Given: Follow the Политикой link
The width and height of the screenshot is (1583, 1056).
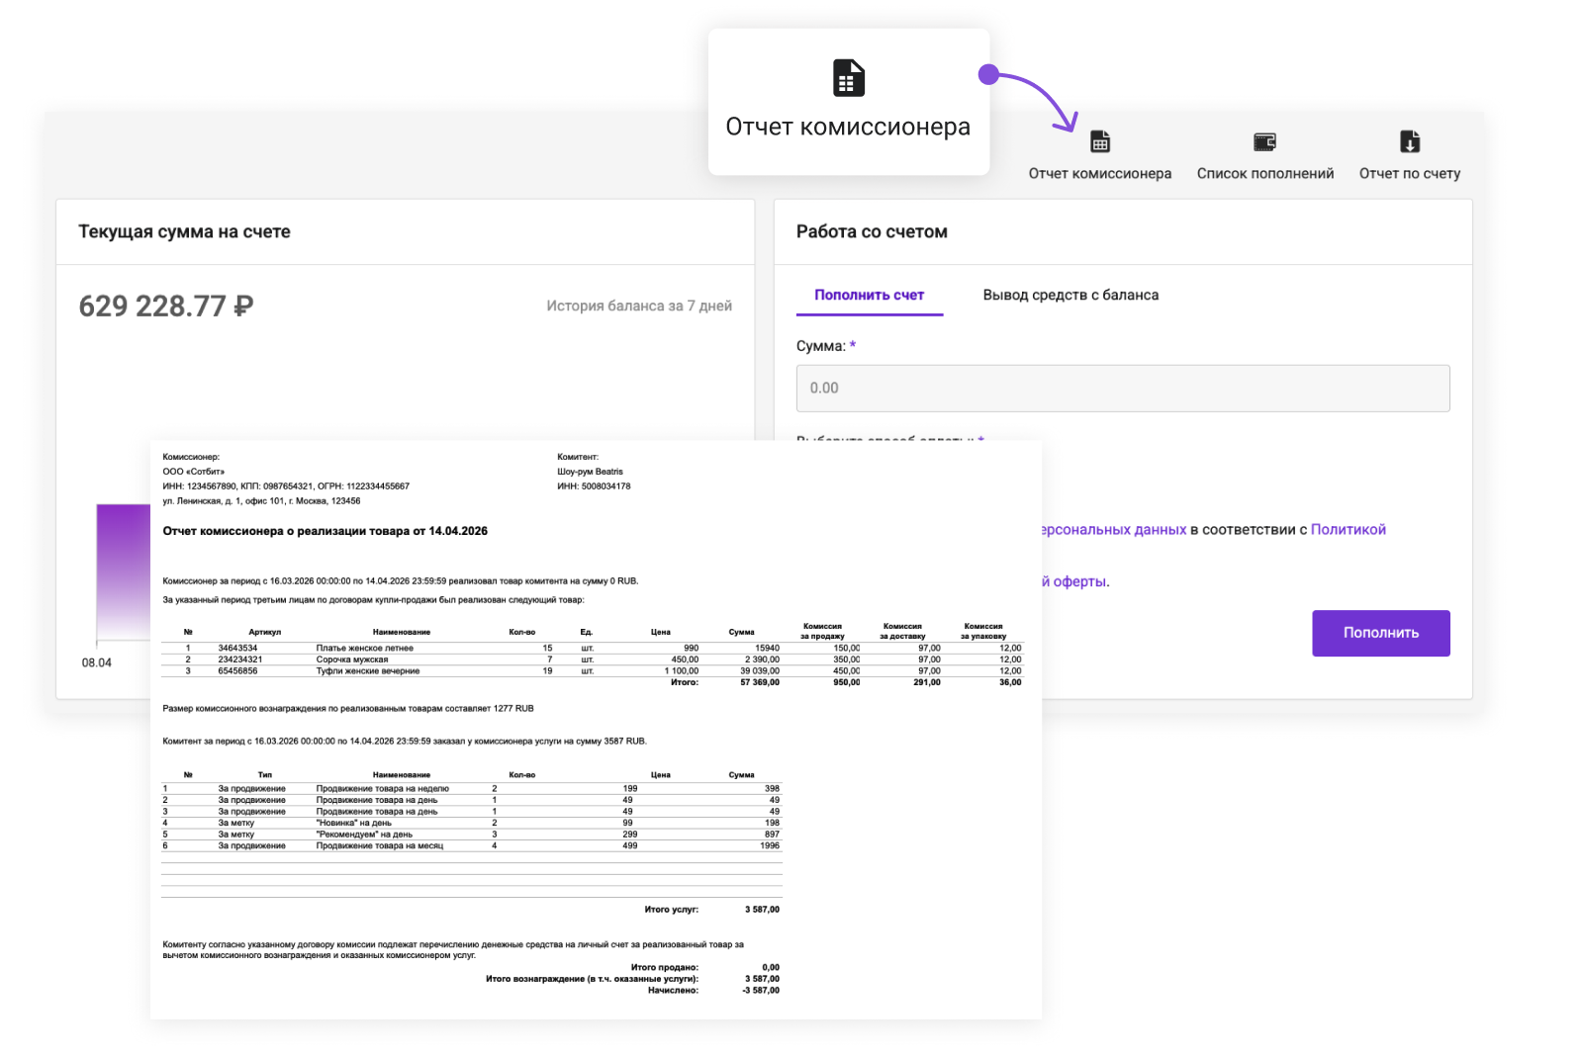Looking at the screenshot, I should click(x=1348, y=530).
